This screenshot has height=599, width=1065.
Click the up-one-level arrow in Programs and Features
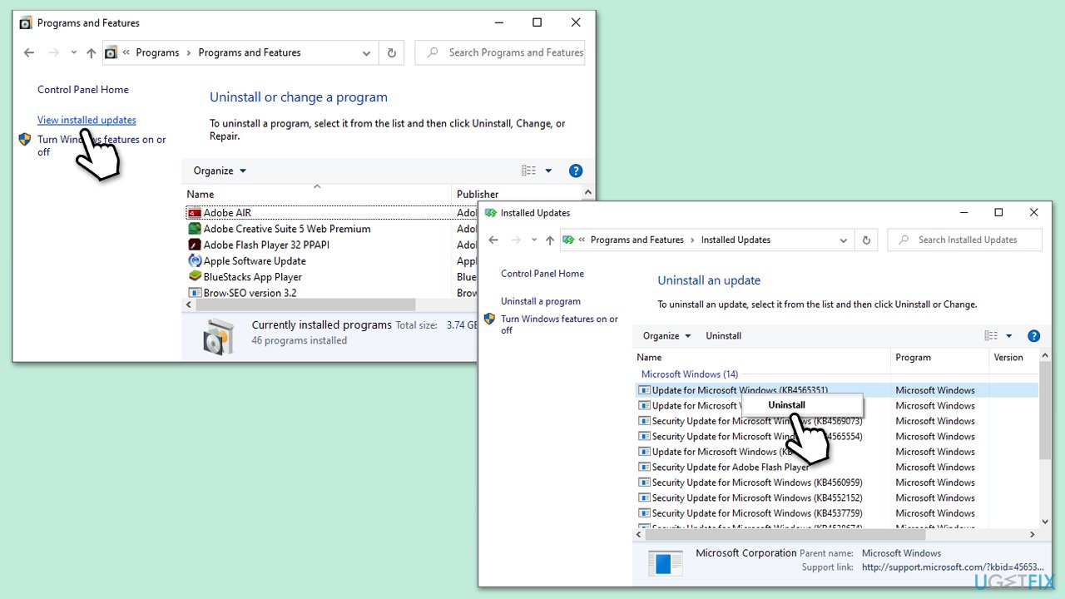(91, 52)
